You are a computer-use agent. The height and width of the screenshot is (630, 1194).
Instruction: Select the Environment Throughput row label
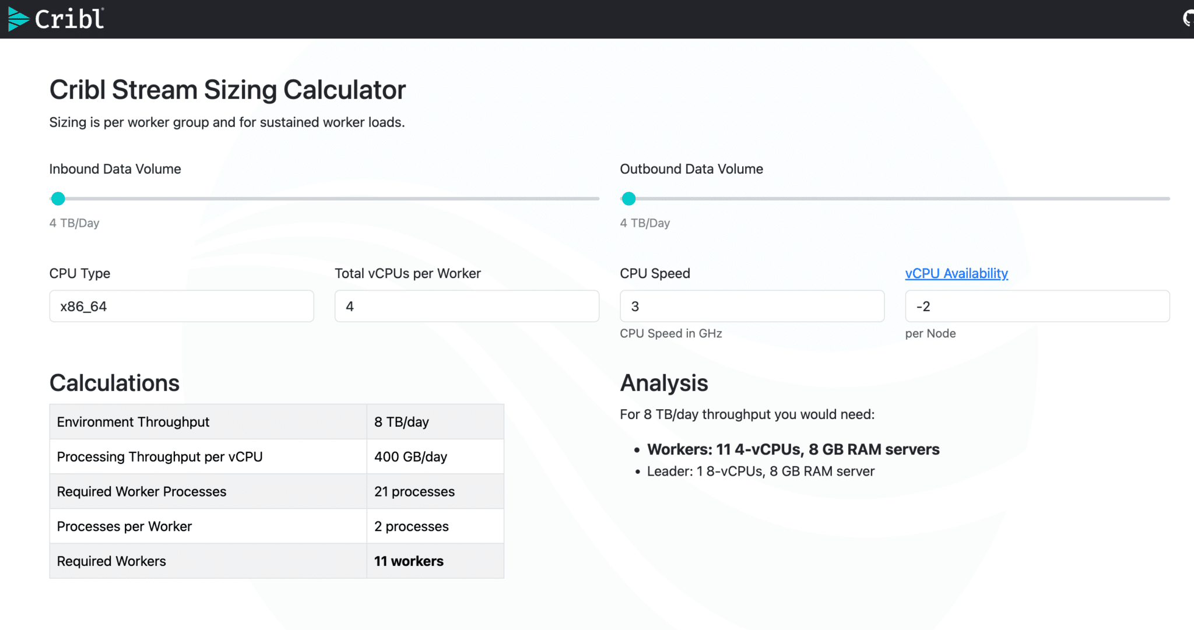click(133, 422)
